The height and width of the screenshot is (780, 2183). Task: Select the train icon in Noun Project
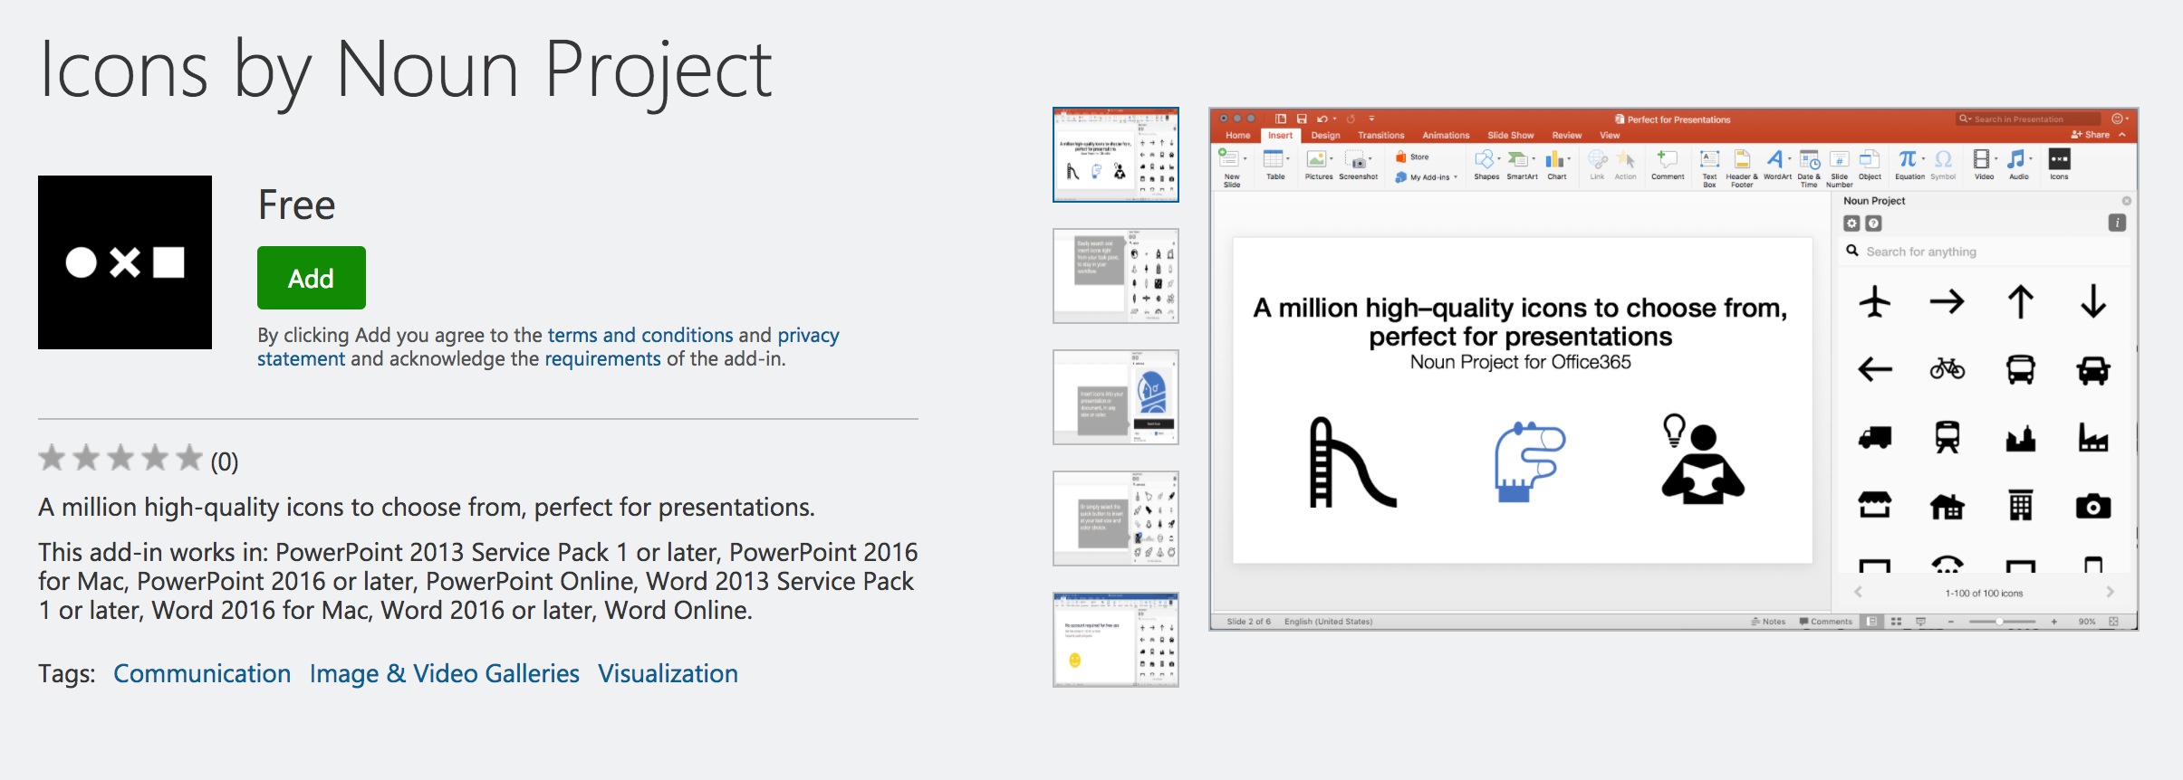1947,438
